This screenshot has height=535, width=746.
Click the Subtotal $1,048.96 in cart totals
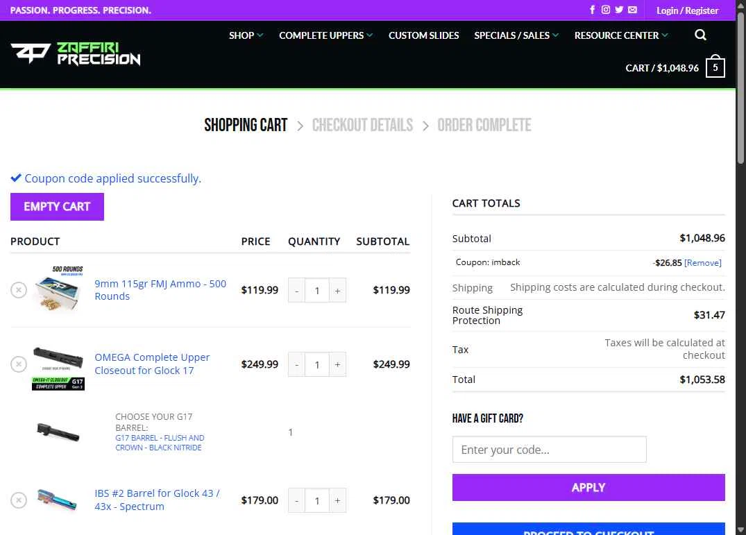[x=702, y=238]
